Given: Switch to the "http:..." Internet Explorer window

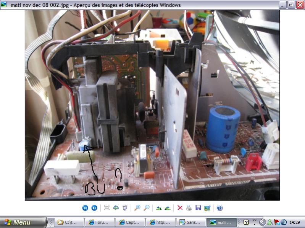Looking at the screenshot, I should [161, 222].
